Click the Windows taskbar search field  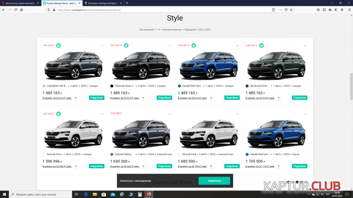tap(39, 194)
